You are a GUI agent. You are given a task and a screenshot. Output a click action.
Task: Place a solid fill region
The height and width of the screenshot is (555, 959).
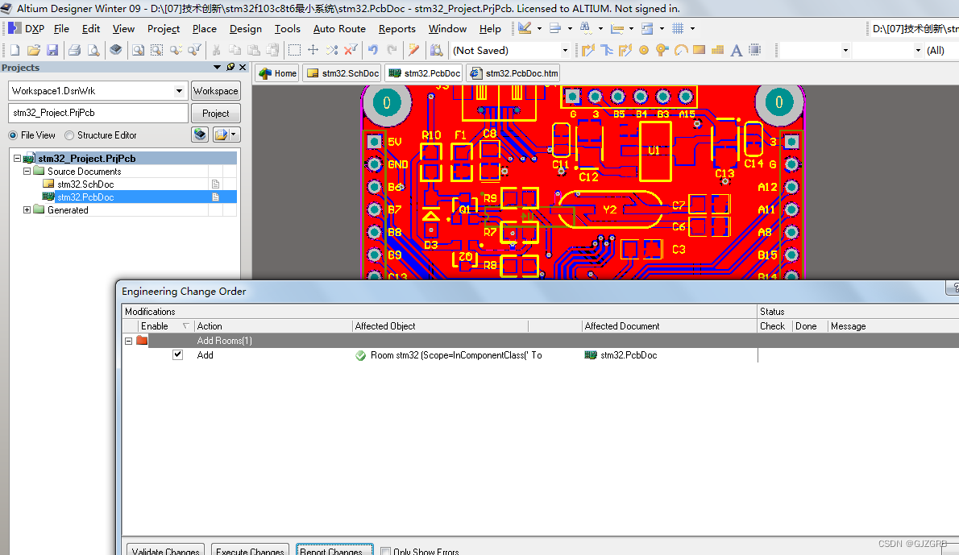[x=699, y=50]
